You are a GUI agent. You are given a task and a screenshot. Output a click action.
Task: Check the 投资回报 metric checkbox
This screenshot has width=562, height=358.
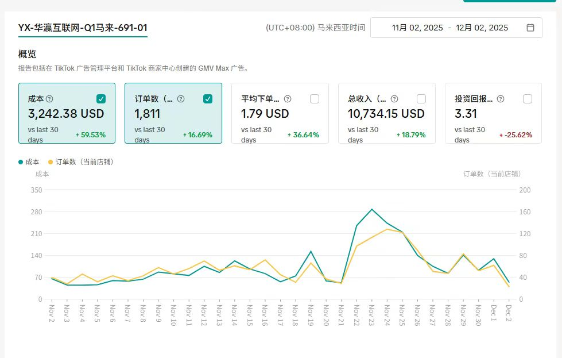[x=528, y=99]
